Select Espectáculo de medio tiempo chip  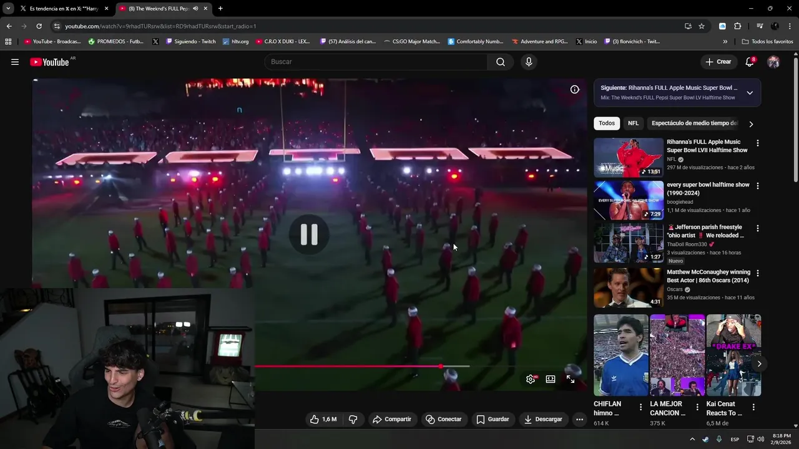(x=694, y=123)
